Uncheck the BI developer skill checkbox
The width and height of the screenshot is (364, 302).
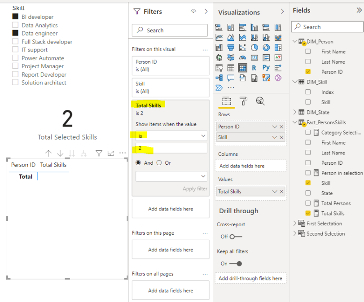(x=15, y=17)
